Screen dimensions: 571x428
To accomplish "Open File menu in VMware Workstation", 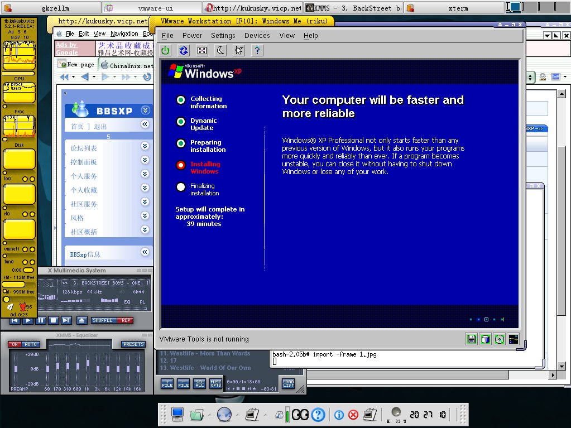I will [167, 36].
